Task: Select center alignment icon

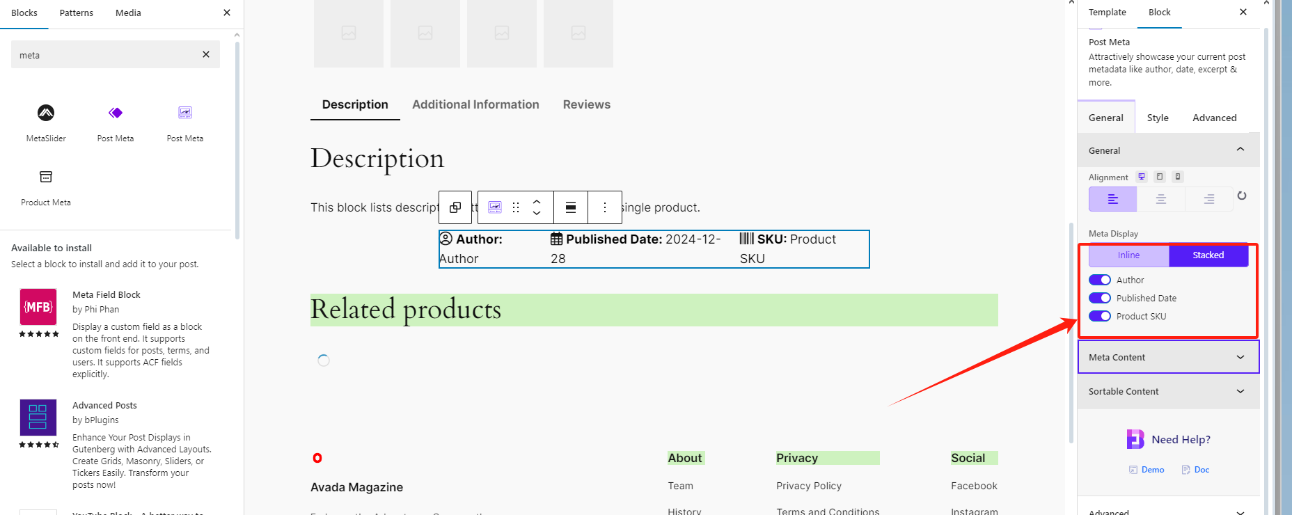Action: tap(1160, 199)
